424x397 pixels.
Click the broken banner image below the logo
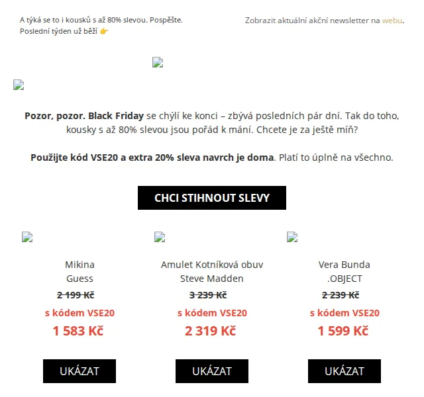[19, 85]
